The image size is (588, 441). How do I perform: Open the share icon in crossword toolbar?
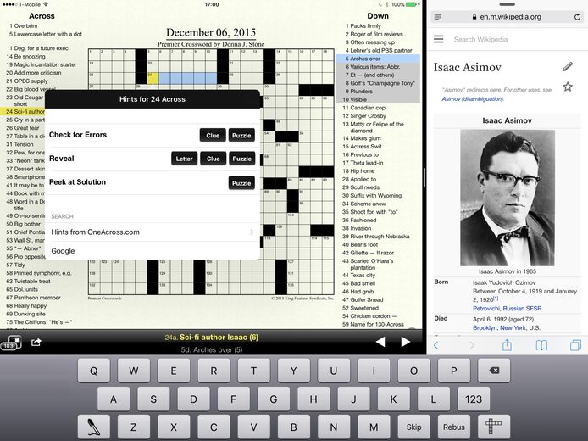(x=36, y=342)
